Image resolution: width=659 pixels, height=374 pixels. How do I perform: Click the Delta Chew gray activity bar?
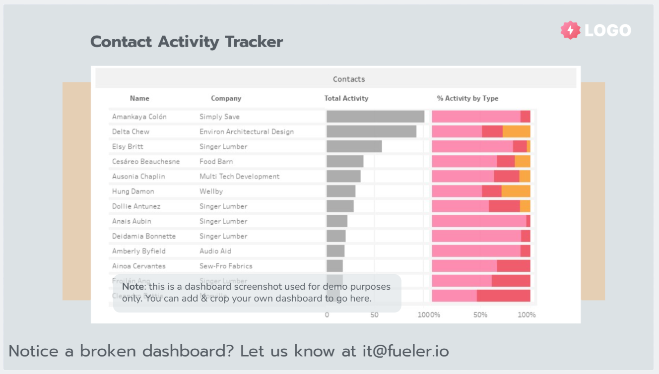[x=371, y=131]
